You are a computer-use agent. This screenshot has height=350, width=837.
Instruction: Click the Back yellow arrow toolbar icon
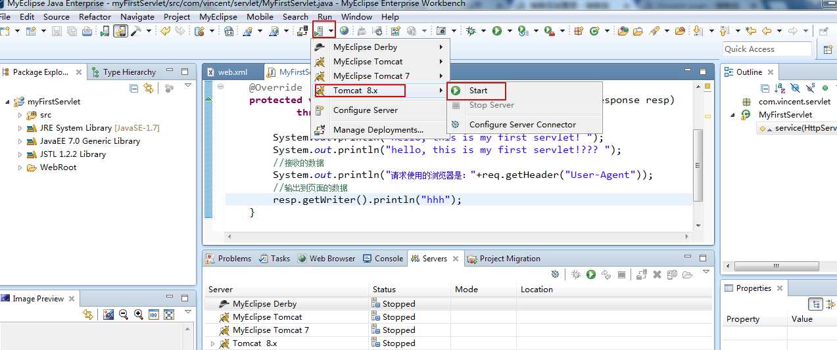pos(767,31)
